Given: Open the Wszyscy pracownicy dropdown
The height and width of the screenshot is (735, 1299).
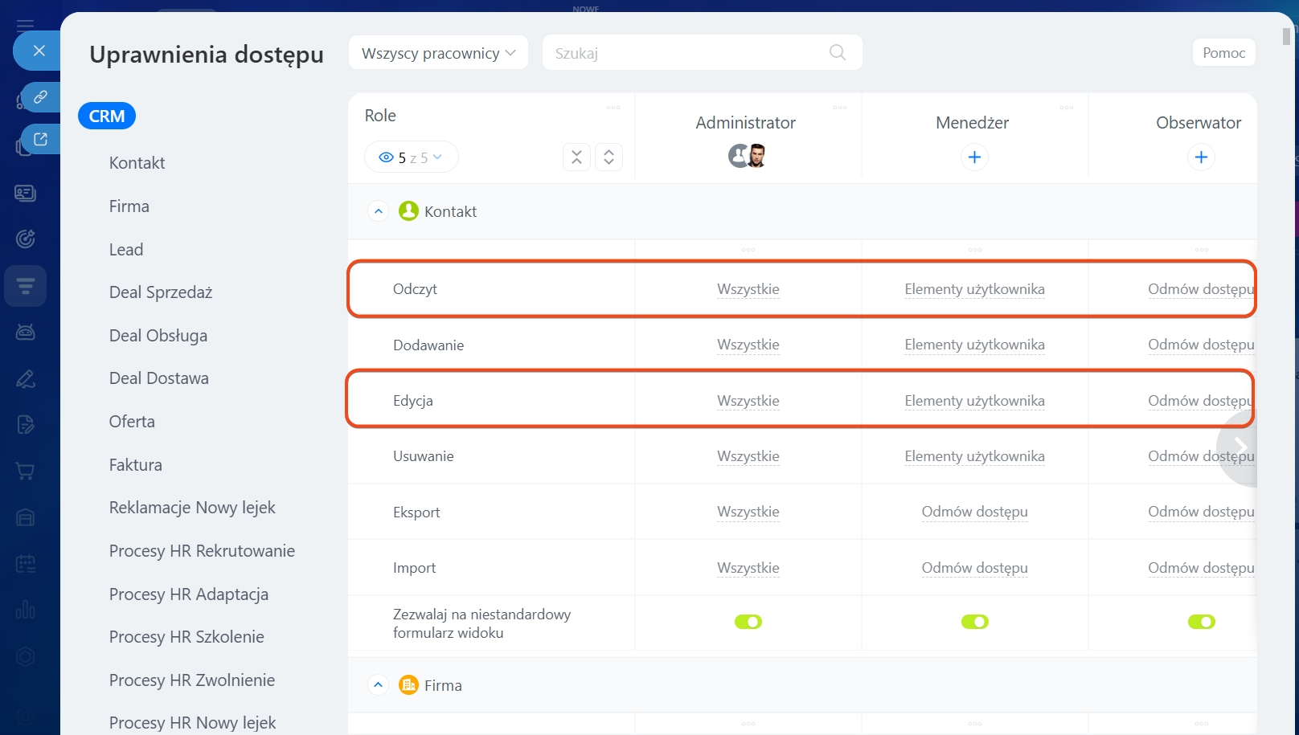Looking at the screenshot, I should coord(438,53).
